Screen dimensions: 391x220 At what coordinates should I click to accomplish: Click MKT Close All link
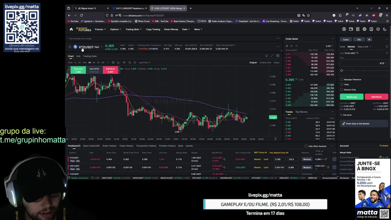pos(261,152)
